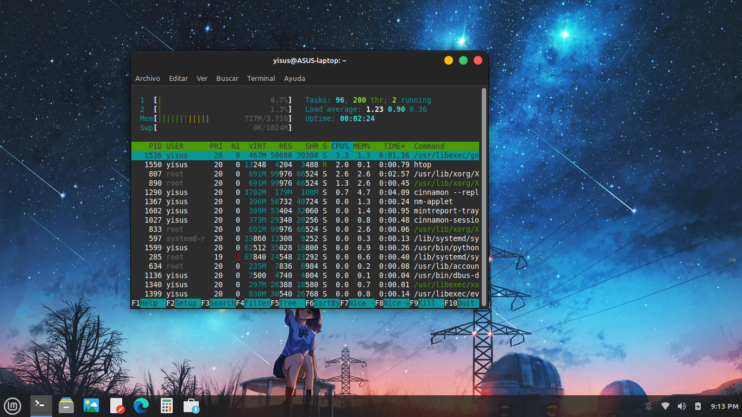Click the F2 Setup button in htop
The width and height of the screenshot is (742, 417).
[184, 303]
